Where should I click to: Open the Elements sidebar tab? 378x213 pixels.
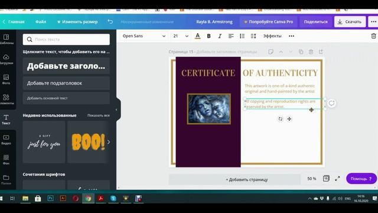6,99
